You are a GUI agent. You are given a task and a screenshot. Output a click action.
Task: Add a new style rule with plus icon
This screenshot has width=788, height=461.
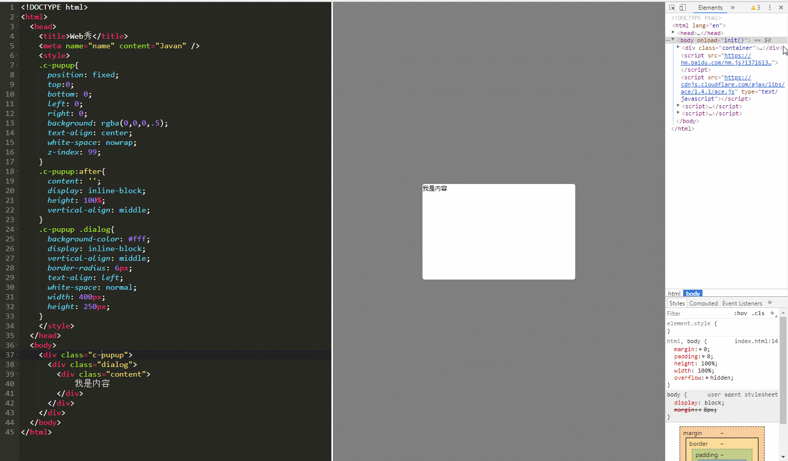pos(772,313)
